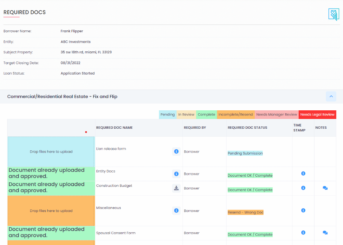Click the In Review yellow status swatch

186,114
